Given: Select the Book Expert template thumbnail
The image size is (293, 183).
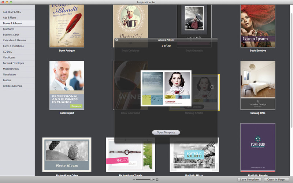Looking at the screenshot, I should [67, 85].
